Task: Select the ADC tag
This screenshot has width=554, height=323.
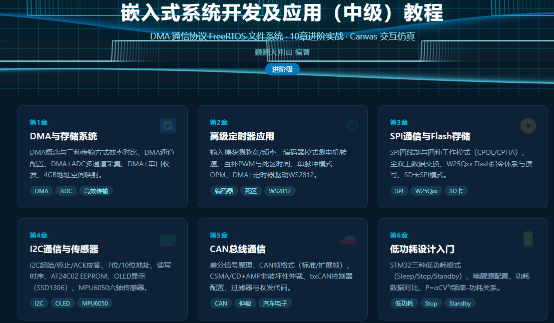Action: (66, 191)
